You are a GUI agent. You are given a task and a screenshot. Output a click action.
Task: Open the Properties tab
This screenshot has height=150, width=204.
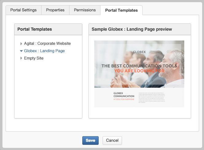(x=55, y=10)
